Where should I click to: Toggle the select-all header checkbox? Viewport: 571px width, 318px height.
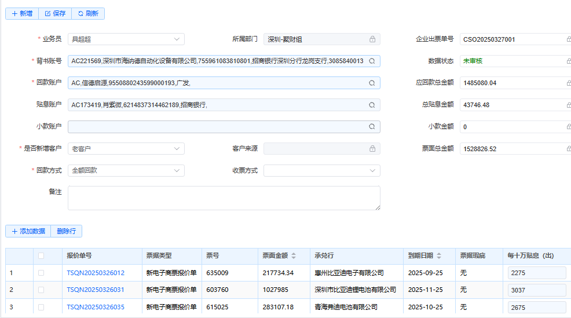[x=41, y=255]
